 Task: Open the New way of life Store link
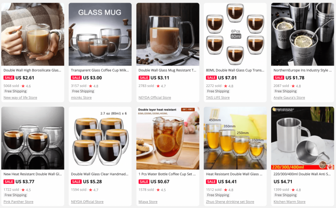tap(21, 97)
